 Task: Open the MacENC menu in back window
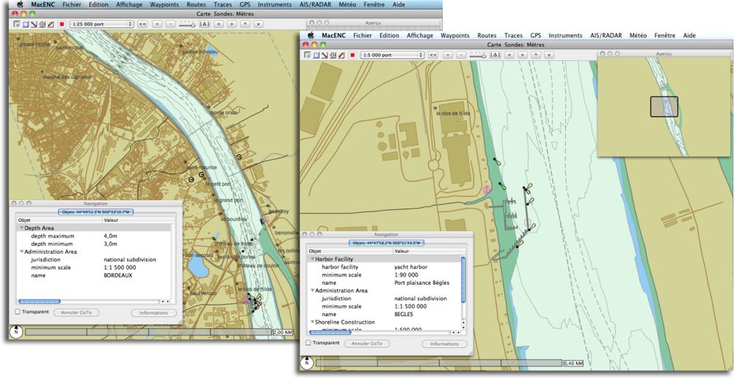click(x=44, y=4)
